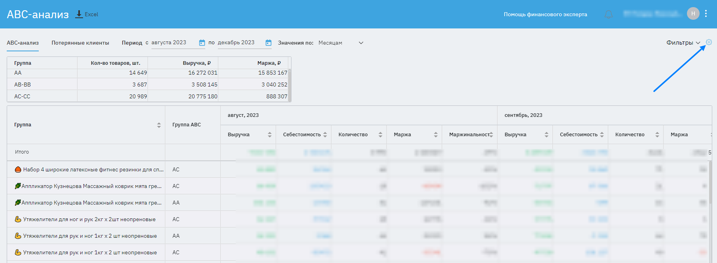
Task: Sort the Группа column
Action: click(159, 125)
